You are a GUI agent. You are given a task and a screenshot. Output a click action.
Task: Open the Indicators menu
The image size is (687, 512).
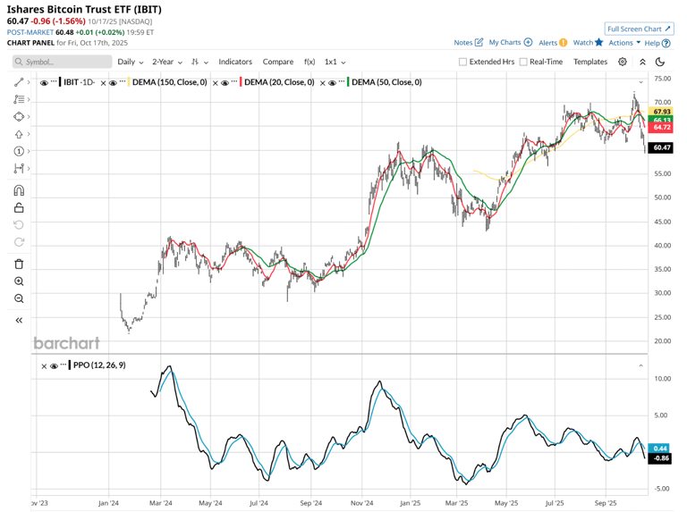[x=235, y=62]
